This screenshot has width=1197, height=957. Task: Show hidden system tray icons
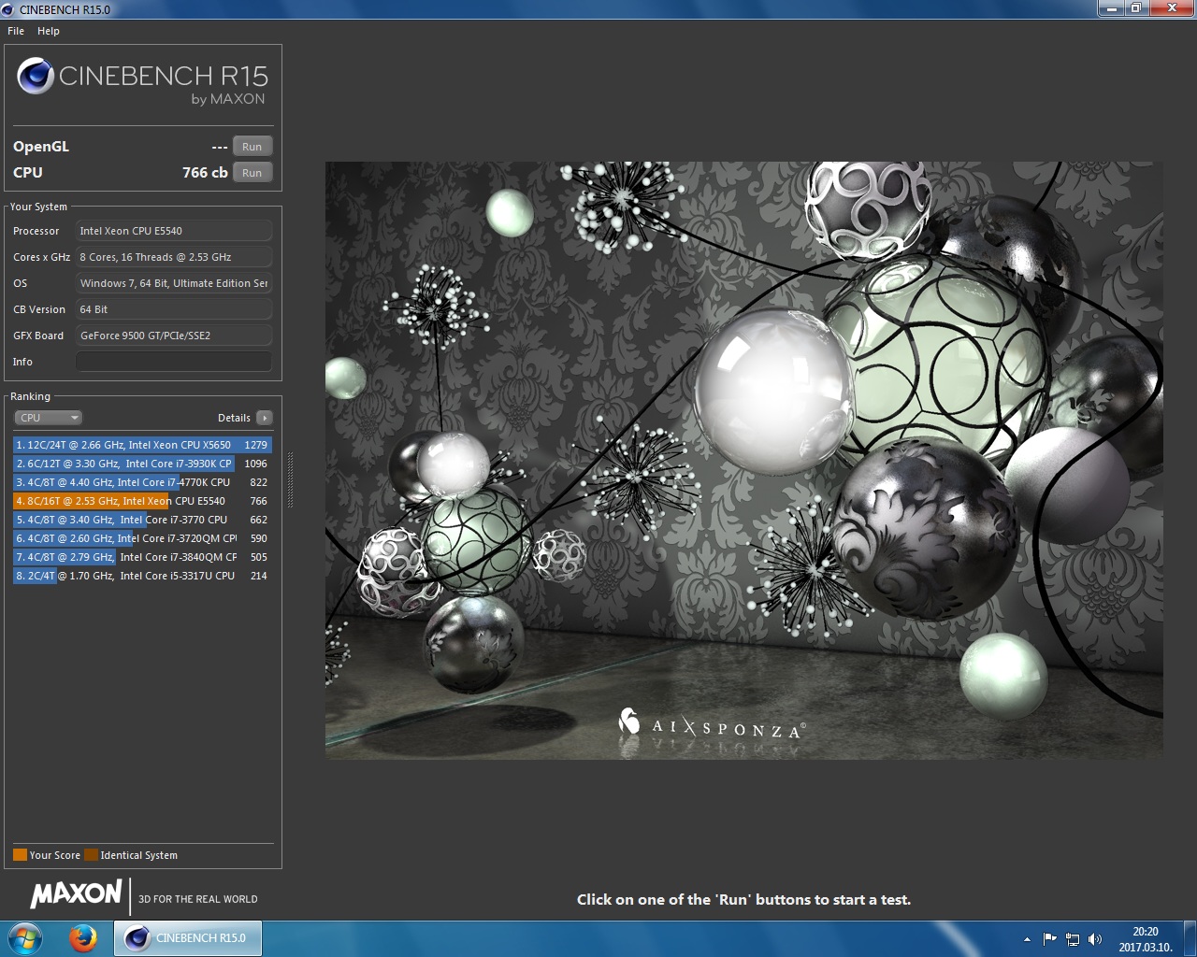point(1027,939)
